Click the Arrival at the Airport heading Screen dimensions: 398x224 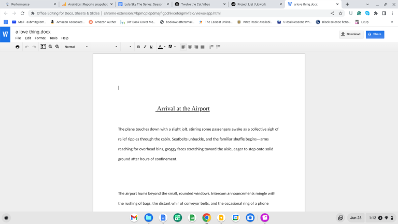coord(183,109)
